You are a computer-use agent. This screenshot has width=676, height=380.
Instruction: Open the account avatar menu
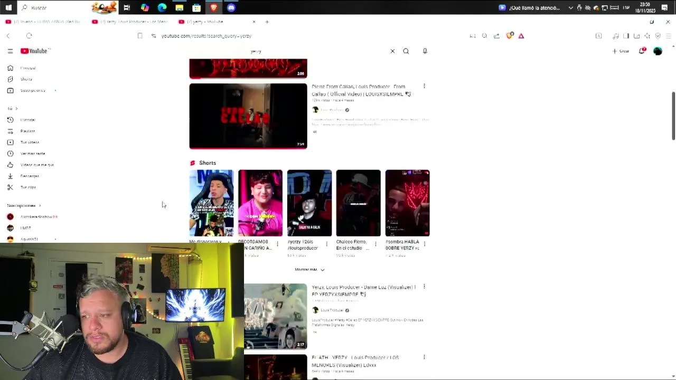click(x=658, y=51)
